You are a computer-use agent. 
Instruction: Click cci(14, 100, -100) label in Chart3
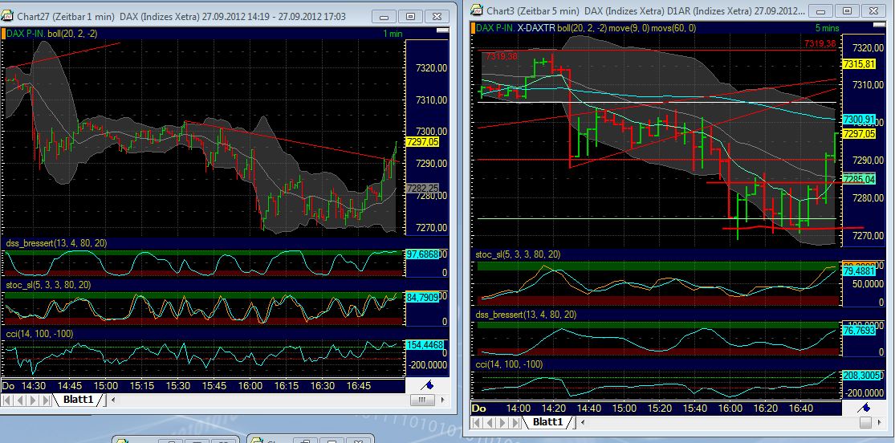[x=509, y=364]
